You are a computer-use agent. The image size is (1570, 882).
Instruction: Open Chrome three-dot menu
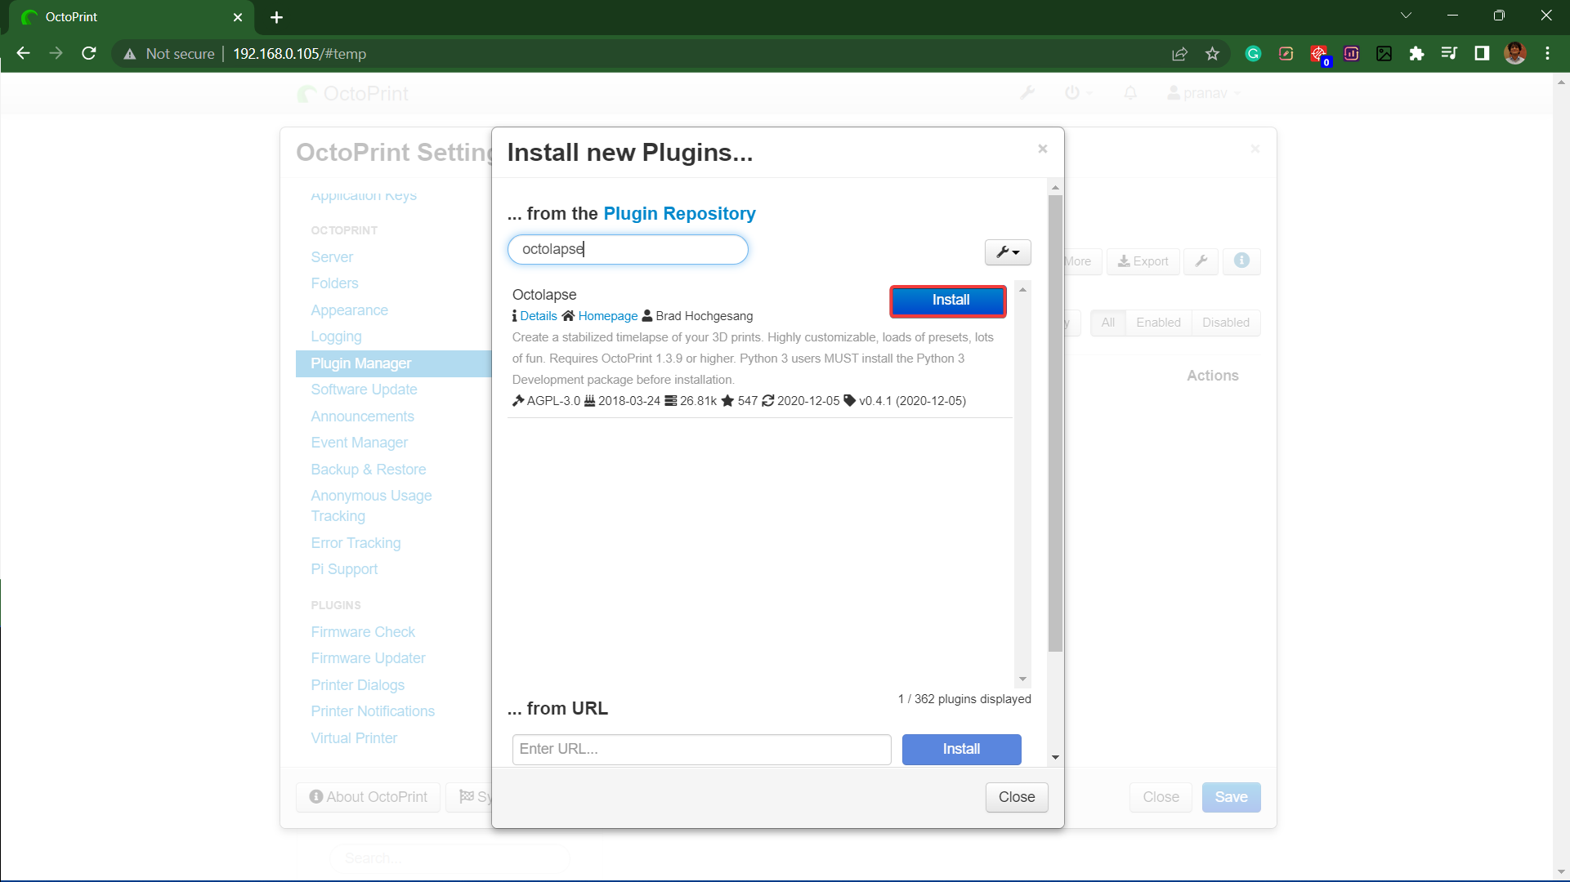point(1547,54)
